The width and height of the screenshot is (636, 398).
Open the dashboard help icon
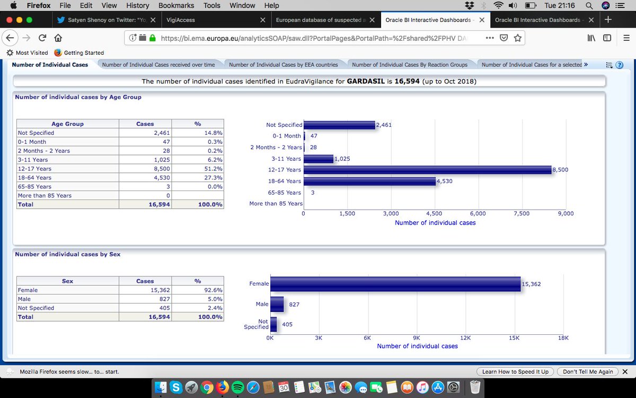tap(619, 65)
